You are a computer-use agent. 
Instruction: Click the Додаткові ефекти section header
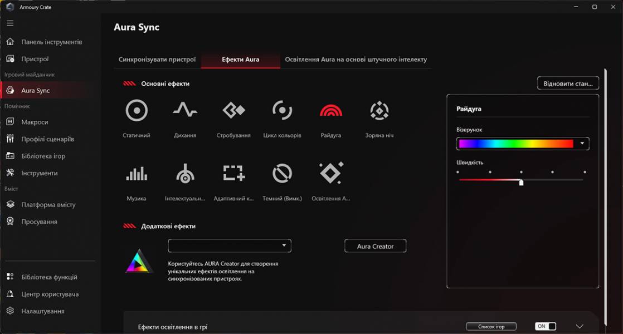[168, 226]
